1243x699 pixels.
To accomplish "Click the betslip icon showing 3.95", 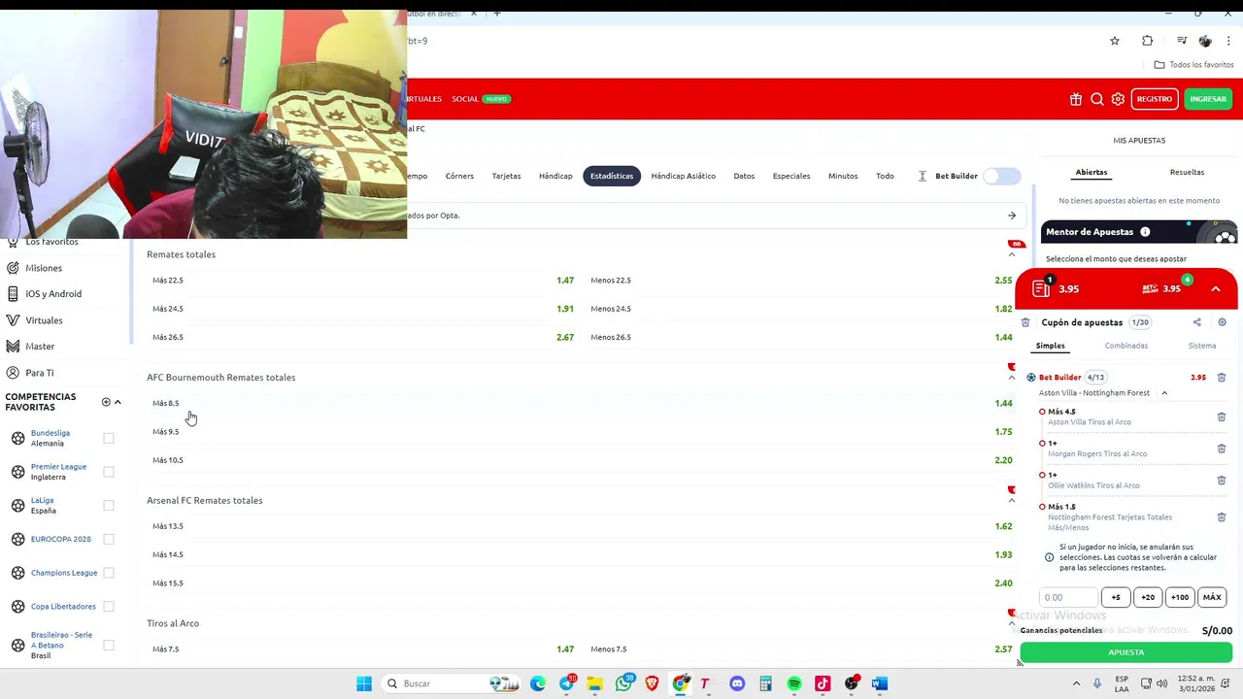I will 1041,288.
